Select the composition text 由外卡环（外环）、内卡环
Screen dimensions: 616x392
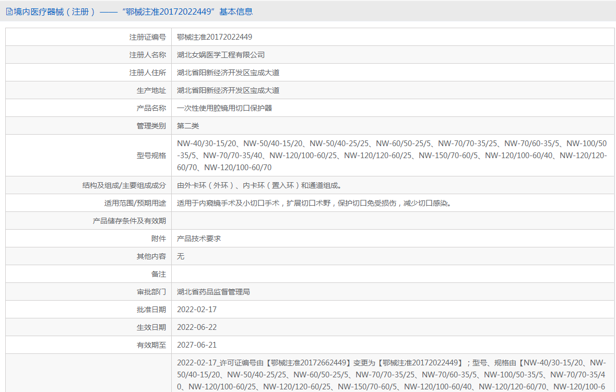(259, 185)
